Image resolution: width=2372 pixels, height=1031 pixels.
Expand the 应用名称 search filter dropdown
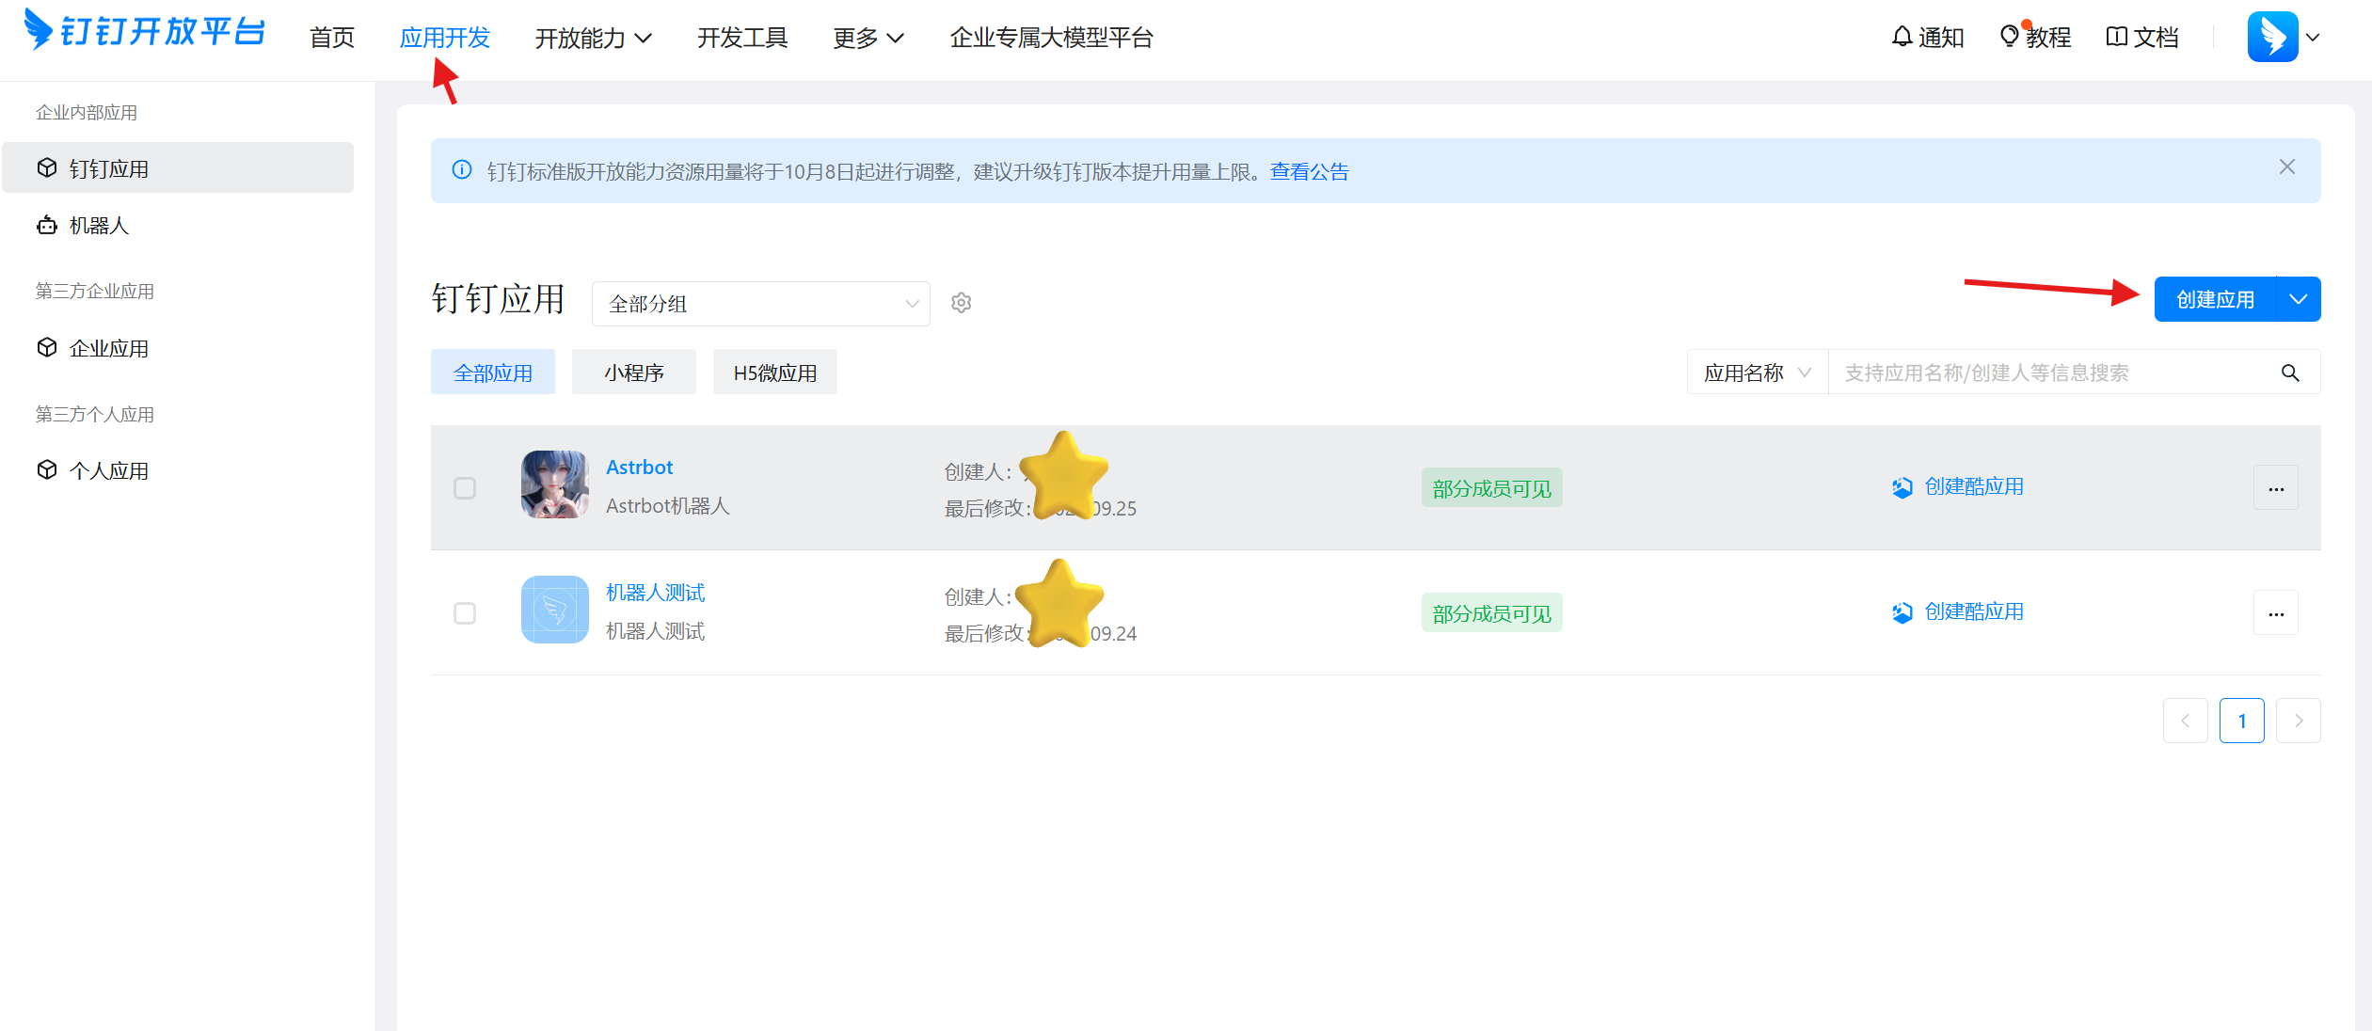(1756, 373)
